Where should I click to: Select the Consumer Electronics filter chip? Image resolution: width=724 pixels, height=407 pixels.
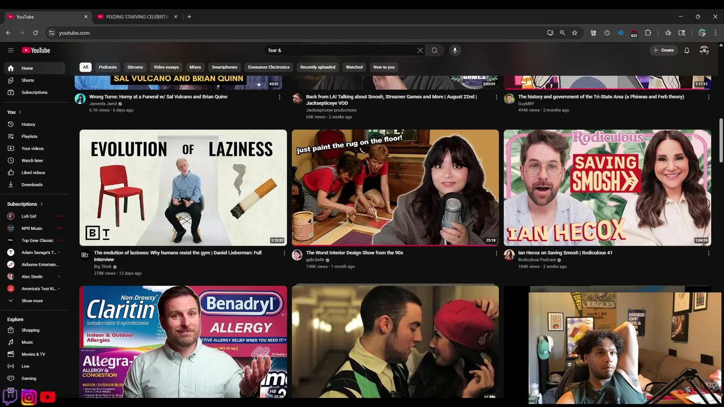tap(269, 67)
